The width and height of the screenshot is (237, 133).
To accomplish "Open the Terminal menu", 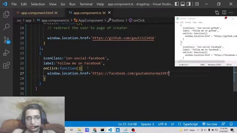I will click(86, 4).
